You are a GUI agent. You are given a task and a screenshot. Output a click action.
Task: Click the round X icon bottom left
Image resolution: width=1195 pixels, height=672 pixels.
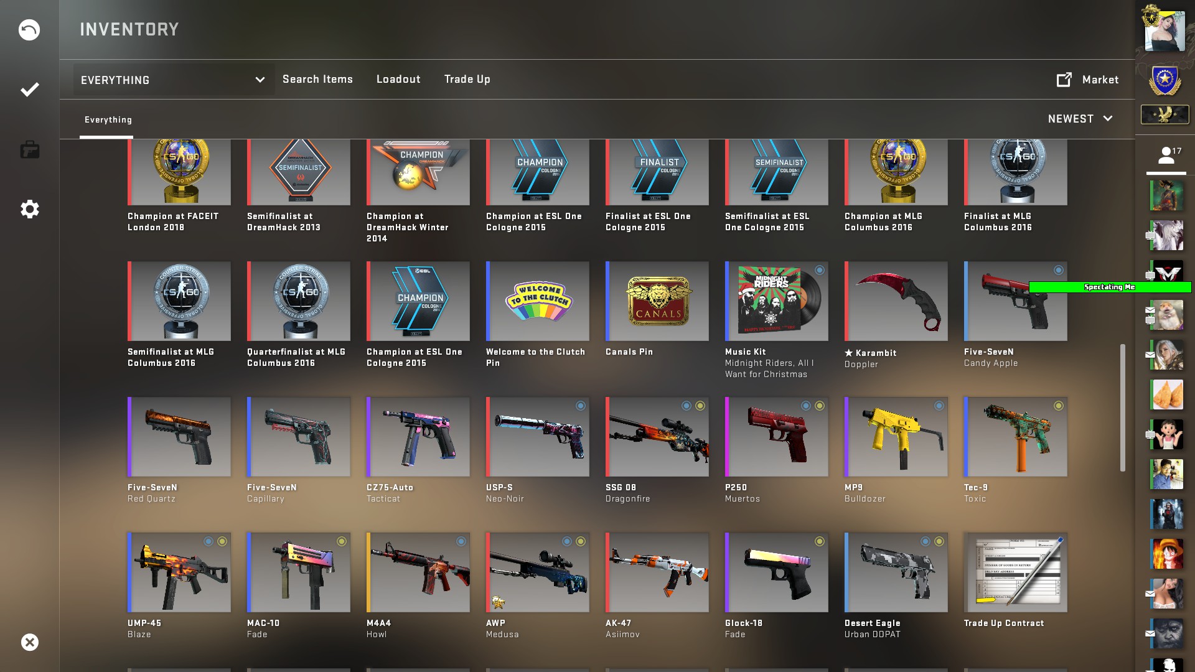coord(29,642)
